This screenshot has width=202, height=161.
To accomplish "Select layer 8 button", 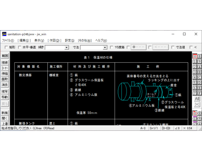I will pyautogui.click(x=200, y=56).
